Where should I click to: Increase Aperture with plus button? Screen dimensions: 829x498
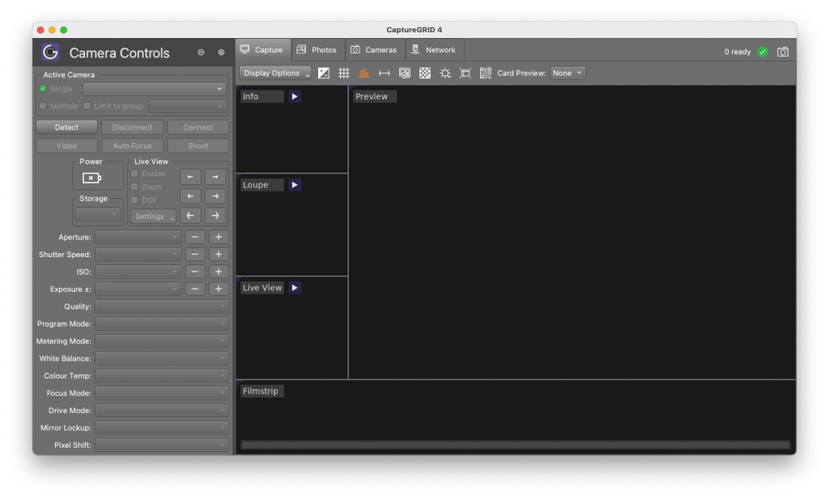pyautogui.click(x=219, y=237)
